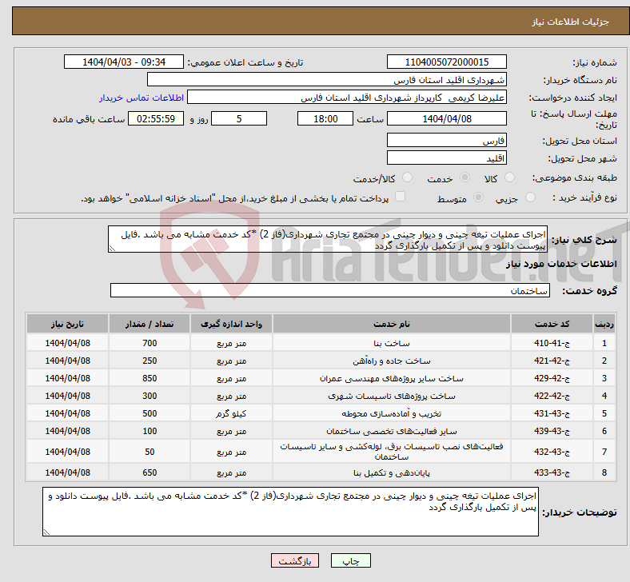Click the بازگشت back button
Image resolution: width=630 pixels, height=582 pixels.
(295, 560)
